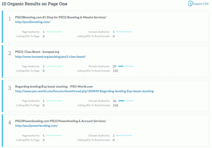The width and height of the screenshot is (212, 148).
Task: Click the PSO2Powerleveling.com result title
Action: click(x=60, y=121)
